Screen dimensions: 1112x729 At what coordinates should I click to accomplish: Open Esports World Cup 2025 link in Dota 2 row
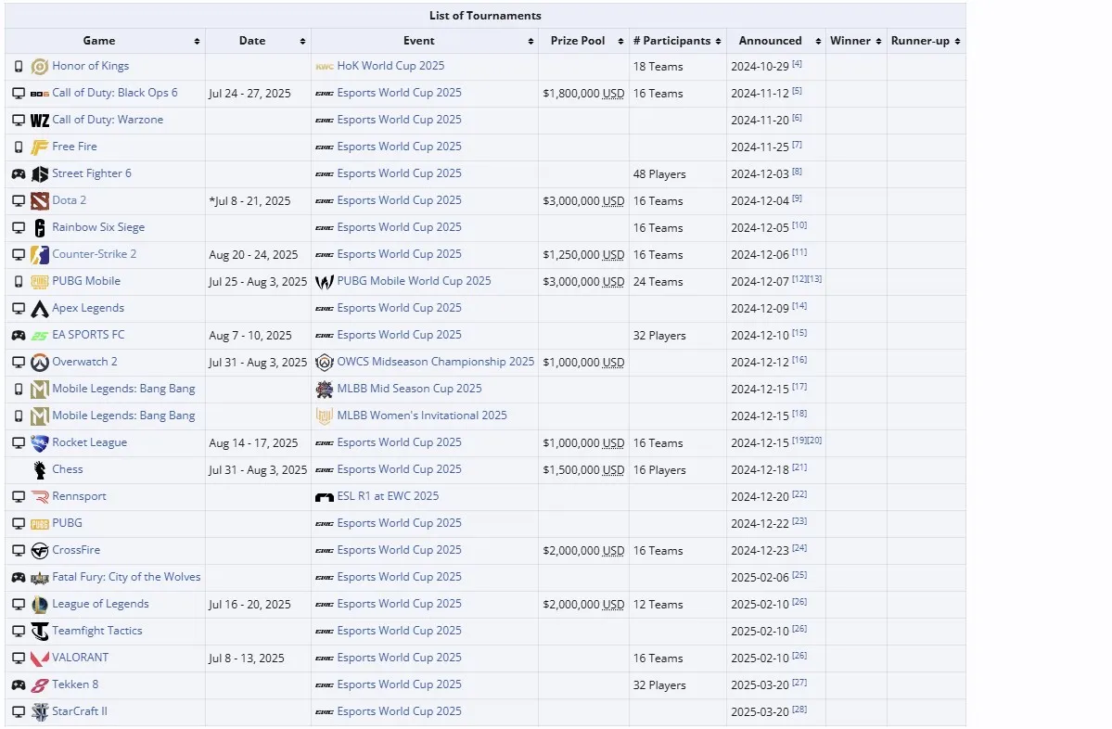[400, 200]
